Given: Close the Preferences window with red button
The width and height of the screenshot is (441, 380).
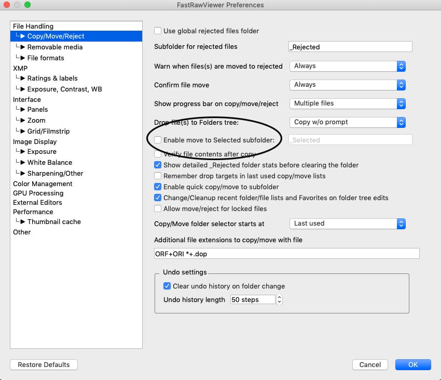Looking at the screenshot, I should tap(7, 5).
